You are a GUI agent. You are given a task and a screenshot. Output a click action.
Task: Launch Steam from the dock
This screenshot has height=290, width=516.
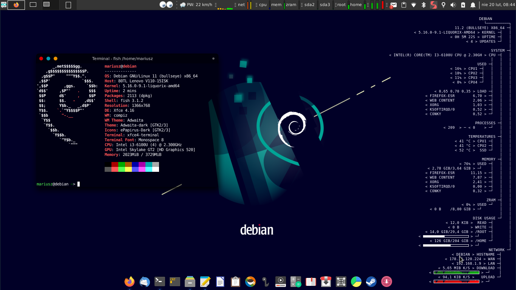pyautogui.click(x=371, y=281)
